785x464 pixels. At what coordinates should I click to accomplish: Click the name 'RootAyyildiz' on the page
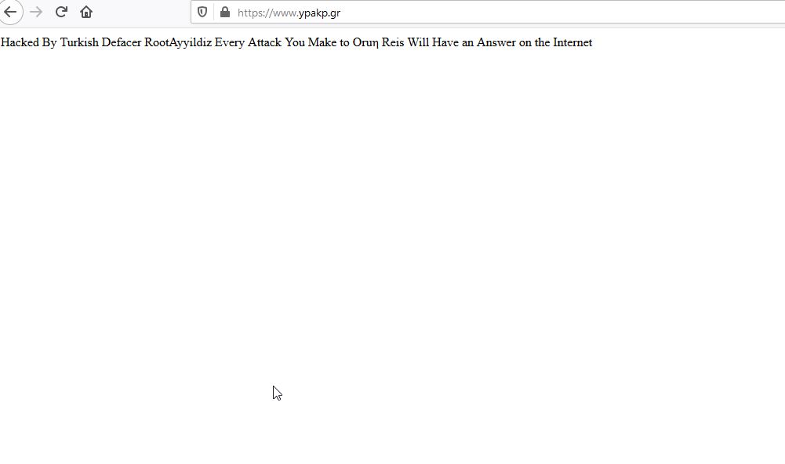pyautogui.click(x=178, y=42)
